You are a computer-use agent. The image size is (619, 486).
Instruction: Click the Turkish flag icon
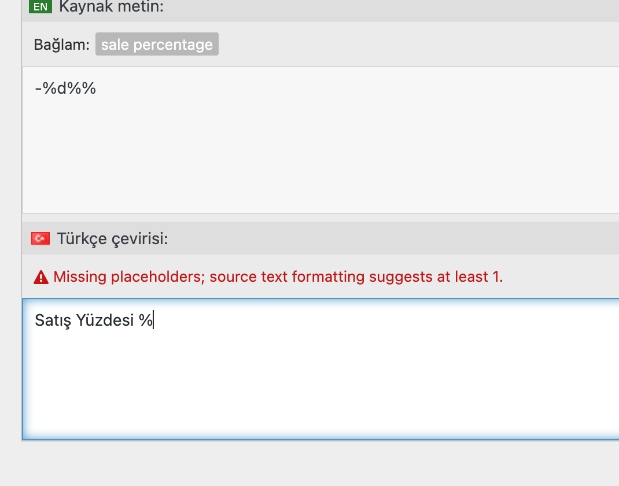[40, 238]
